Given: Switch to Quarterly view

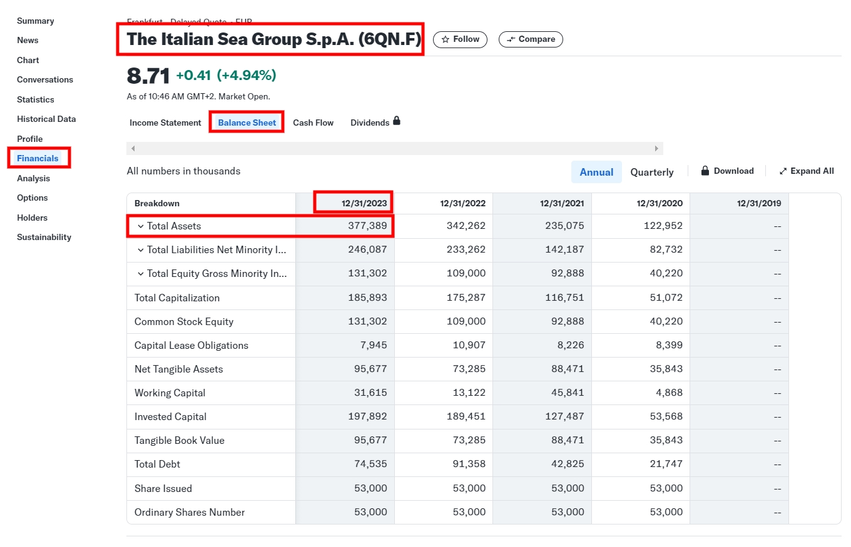Looking at the screenshot, I should pos(651,172).
